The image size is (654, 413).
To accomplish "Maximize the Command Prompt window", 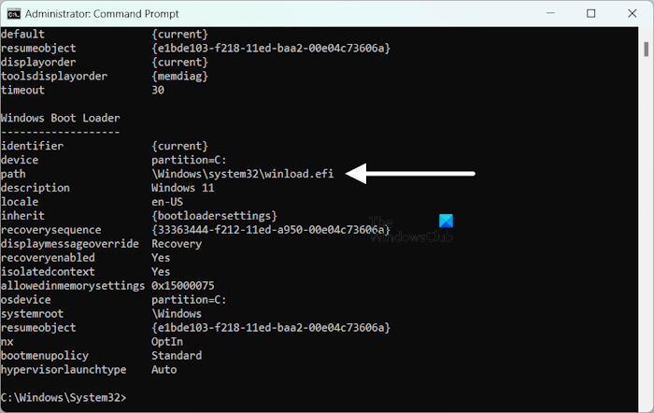I will [590, 13].
